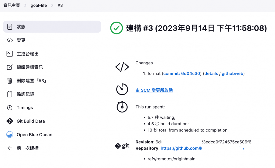
Task: Open commit 6d04c30 link
Action: (x=182, y=73)
